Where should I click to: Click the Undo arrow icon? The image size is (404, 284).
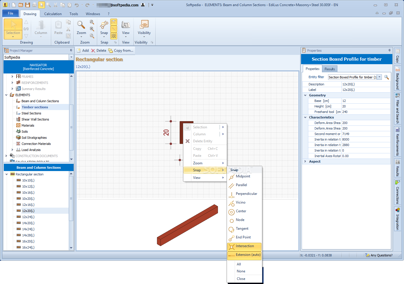[x=76, y=5]
